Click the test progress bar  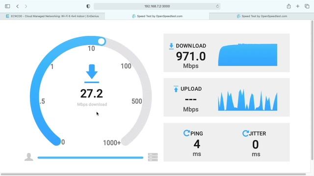[90, 157]
